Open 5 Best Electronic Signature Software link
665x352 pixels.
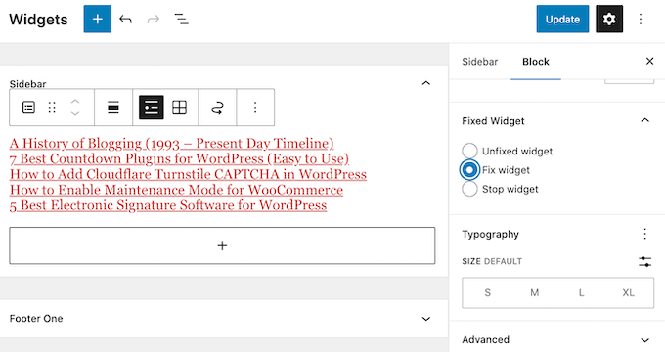(168, 205)
